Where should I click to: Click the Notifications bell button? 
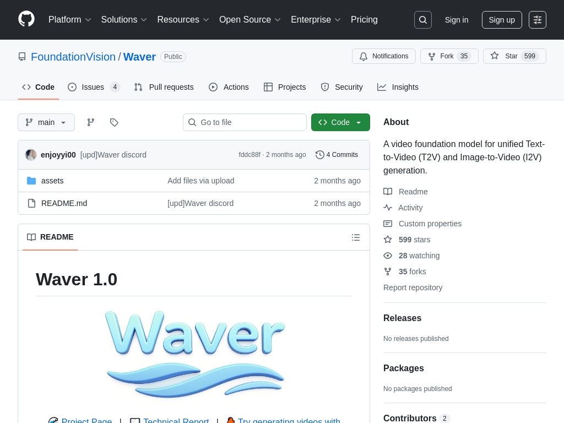coord(384,56)
